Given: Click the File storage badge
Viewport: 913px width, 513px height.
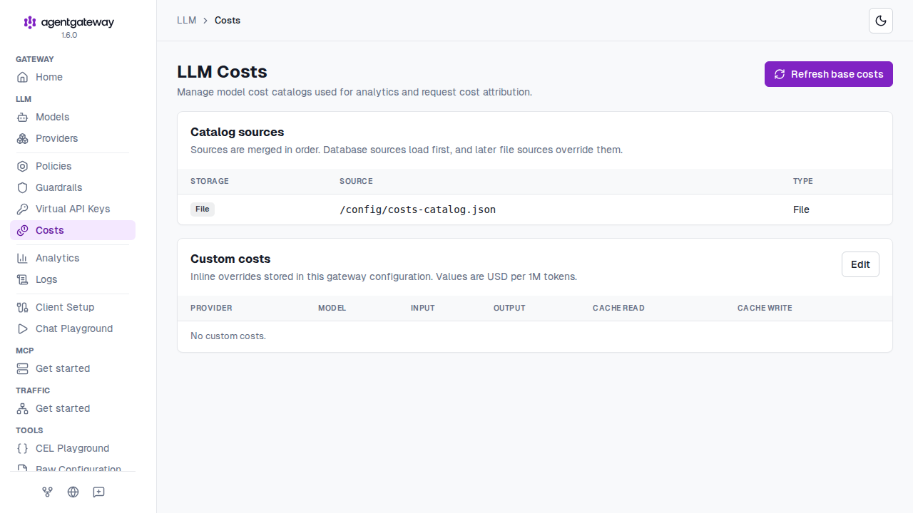Looking at the screenshot, I should point(203,209).
